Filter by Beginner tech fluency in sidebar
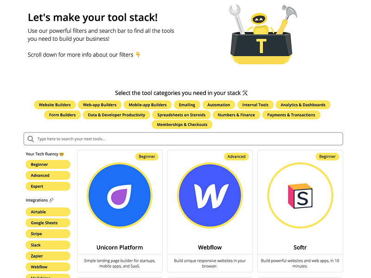This screenshot has width=371, height=278. (x=48, y=164)
